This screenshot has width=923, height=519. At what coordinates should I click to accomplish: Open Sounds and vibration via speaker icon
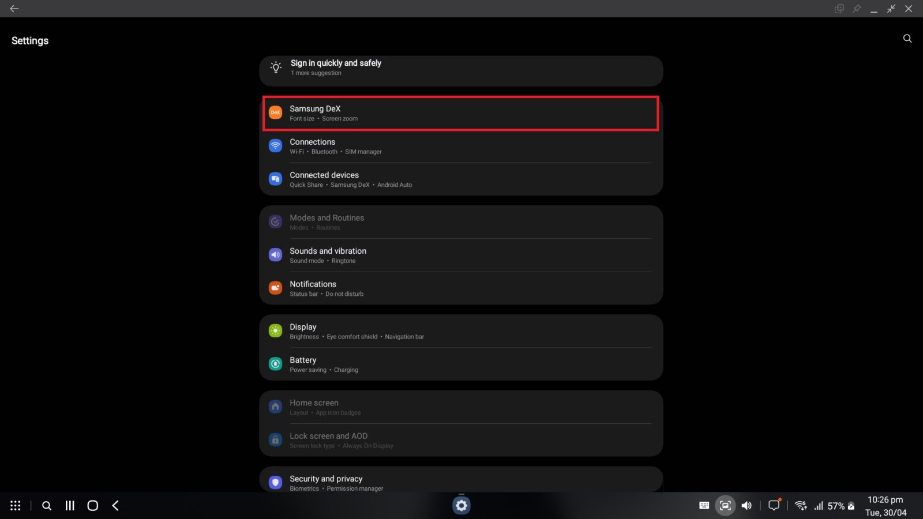tap(275, 254)
